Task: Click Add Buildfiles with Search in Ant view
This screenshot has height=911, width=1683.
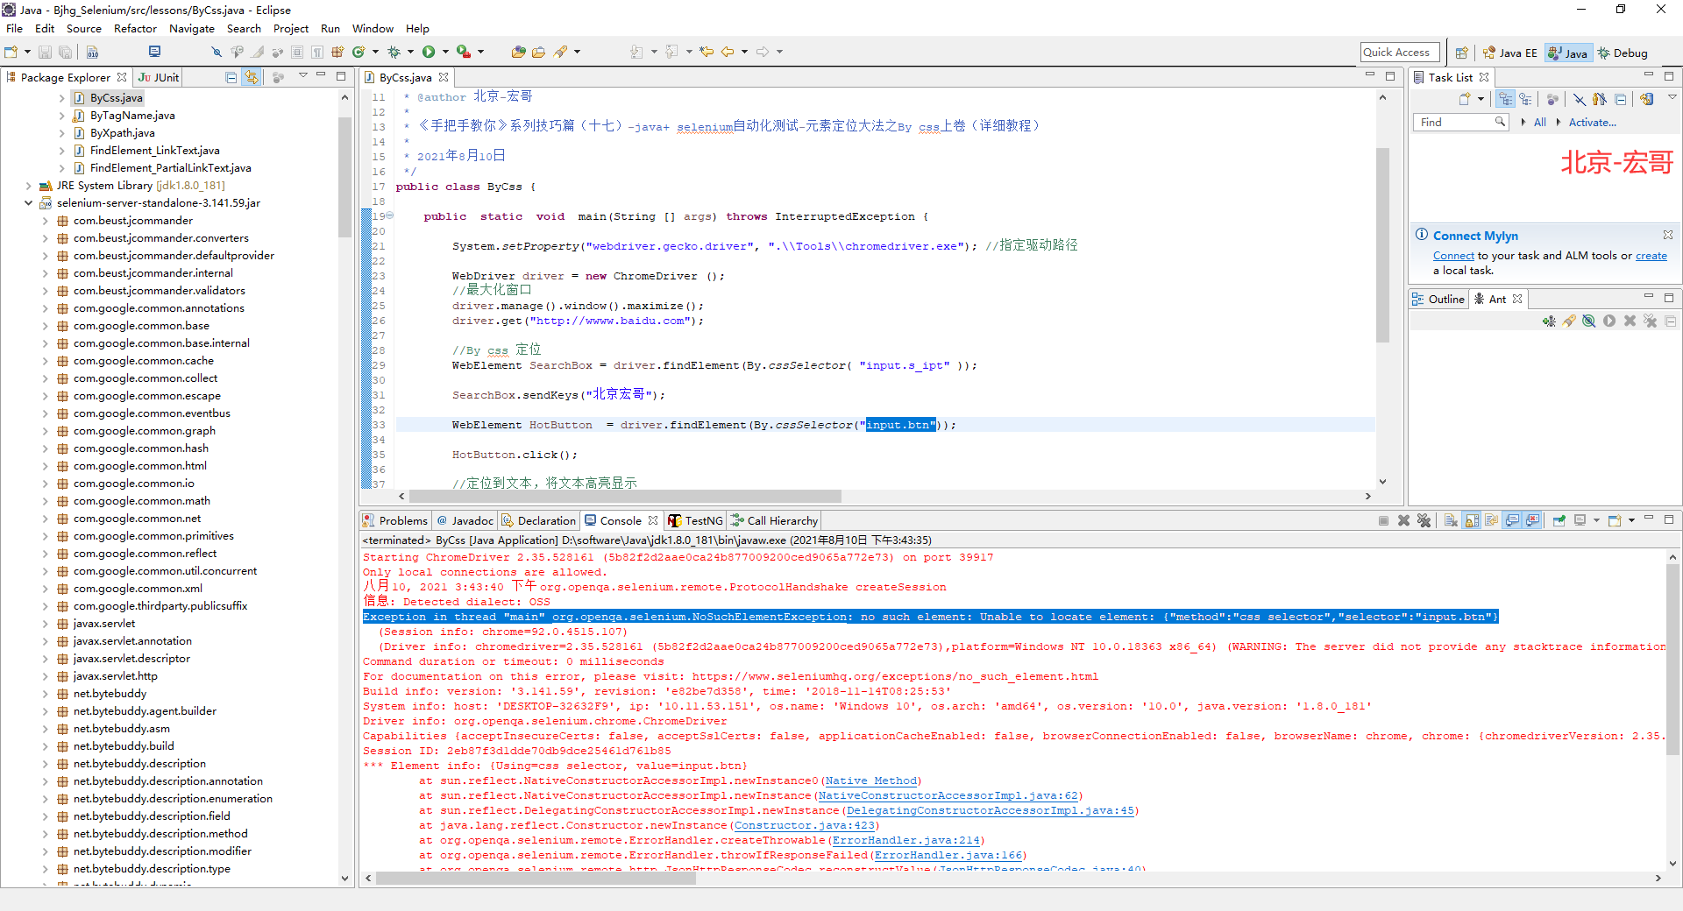Action: coord(1569,321)
